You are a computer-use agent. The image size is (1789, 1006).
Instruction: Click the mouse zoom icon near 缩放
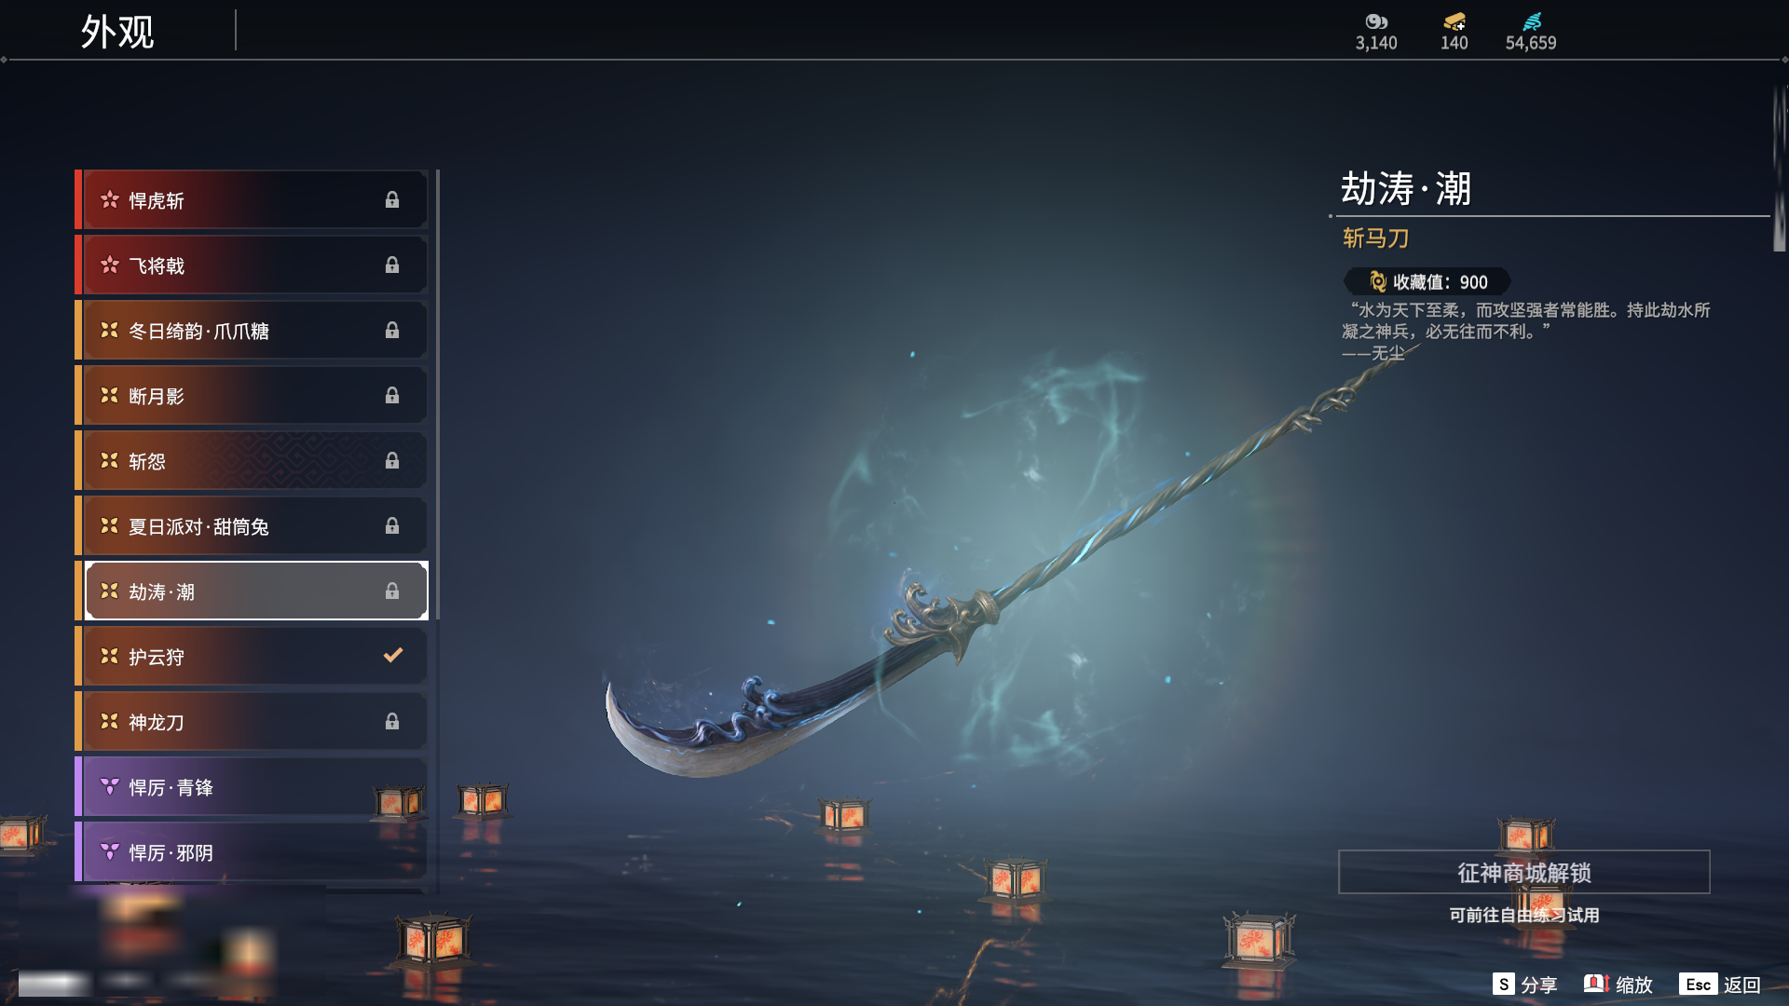[x=1597, y=984]
